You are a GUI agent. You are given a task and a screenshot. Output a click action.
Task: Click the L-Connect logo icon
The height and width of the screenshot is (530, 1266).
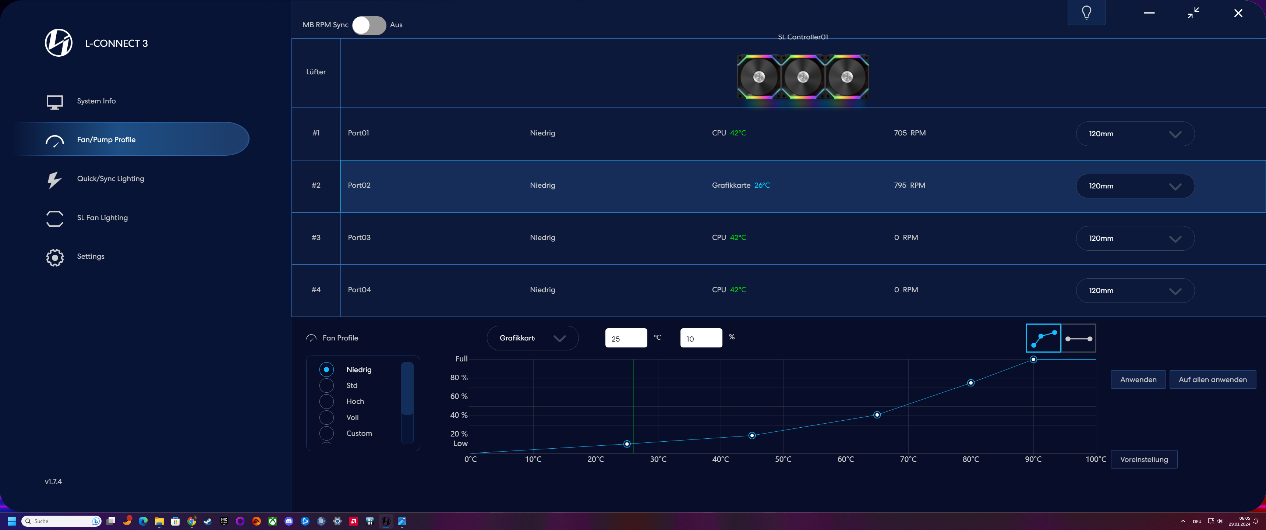click(x=59, y=43)
